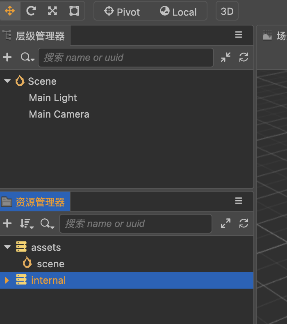
Task: Open the assets sort options dropdown
Action: 27,224
